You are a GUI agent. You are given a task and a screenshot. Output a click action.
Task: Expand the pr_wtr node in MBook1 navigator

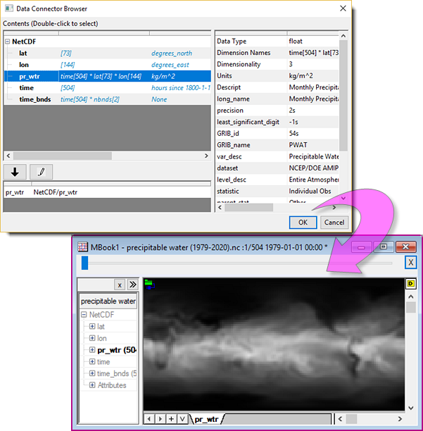click(92, 349)
